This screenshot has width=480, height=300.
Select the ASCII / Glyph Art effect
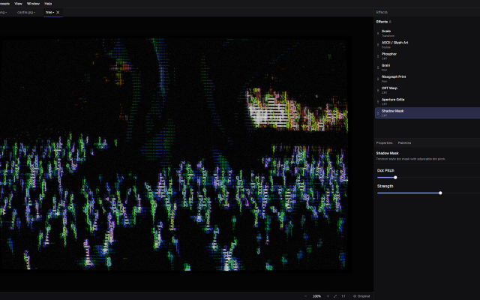427,45
